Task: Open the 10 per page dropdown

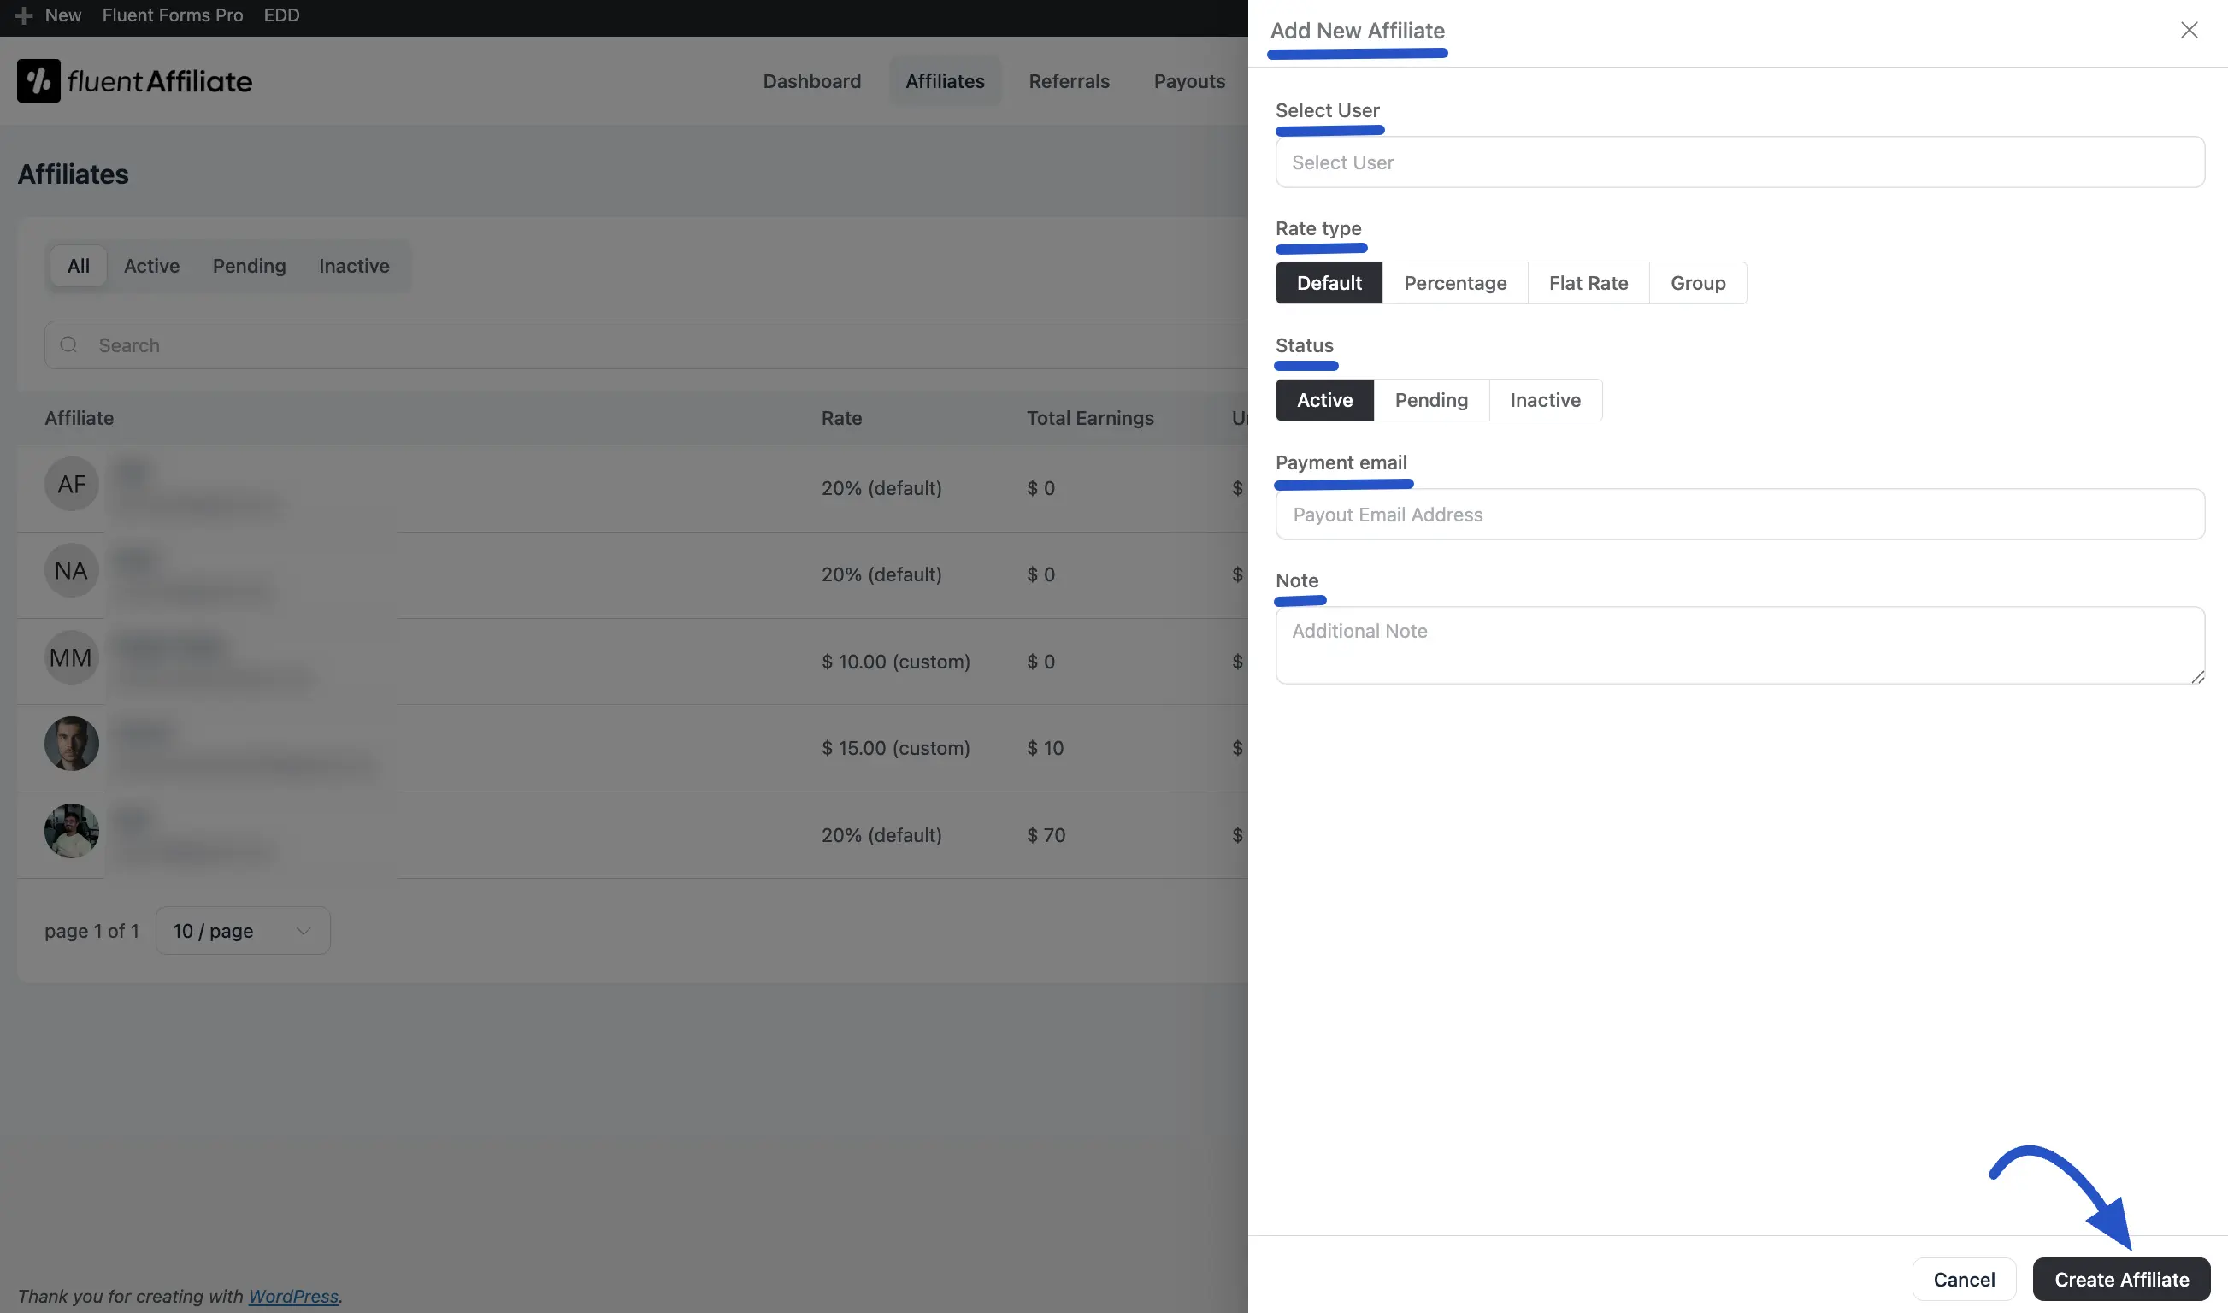Action: click(x=242, y=930)
